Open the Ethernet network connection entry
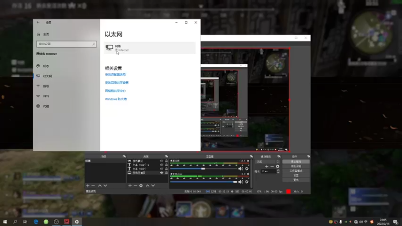 tap(150, 48)
